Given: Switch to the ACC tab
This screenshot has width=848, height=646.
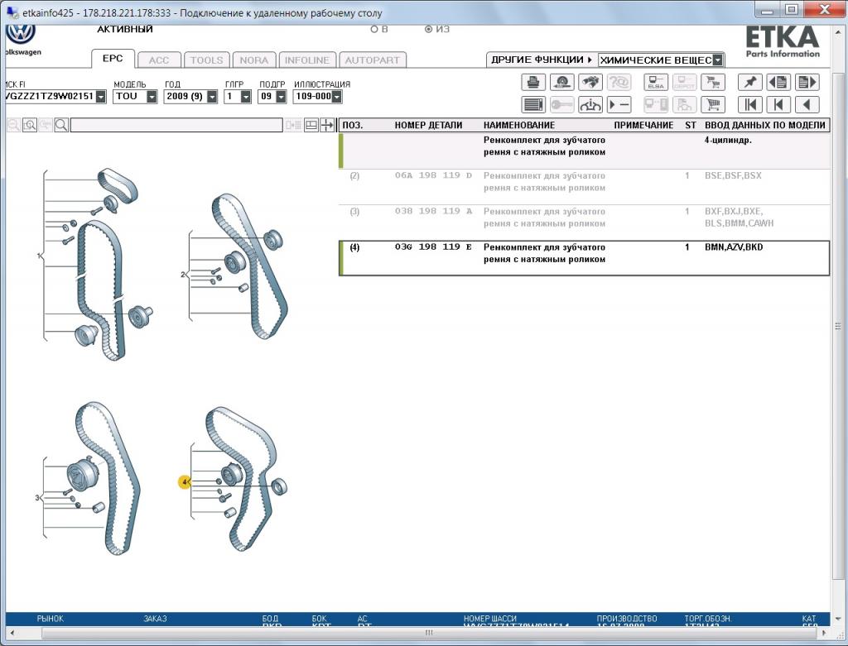Looking at the screenshot, I should point(159,60).
